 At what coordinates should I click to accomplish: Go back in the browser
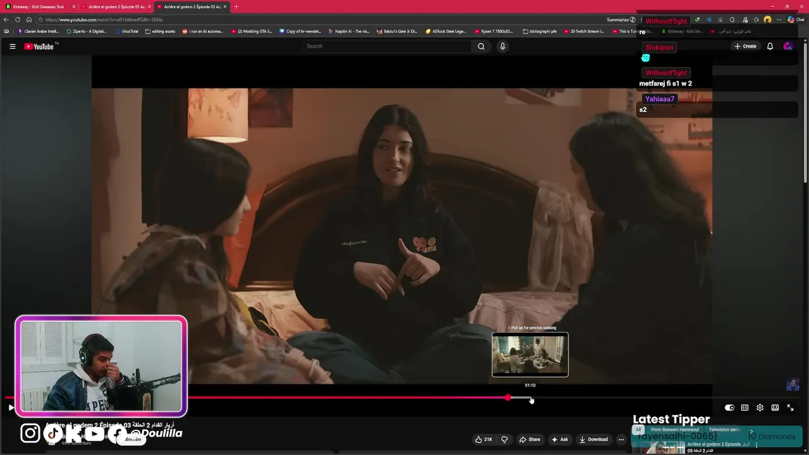click(x=6, y=20)
